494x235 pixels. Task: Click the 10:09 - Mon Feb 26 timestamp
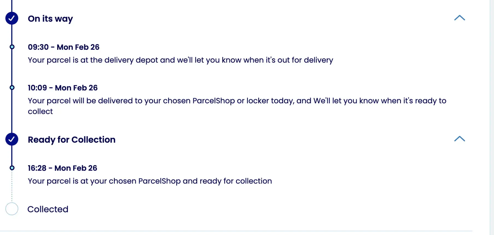point(63,88)
